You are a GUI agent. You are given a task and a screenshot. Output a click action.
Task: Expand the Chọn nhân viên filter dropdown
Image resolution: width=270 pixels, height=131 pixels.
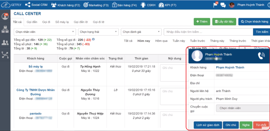pos(45,32)
